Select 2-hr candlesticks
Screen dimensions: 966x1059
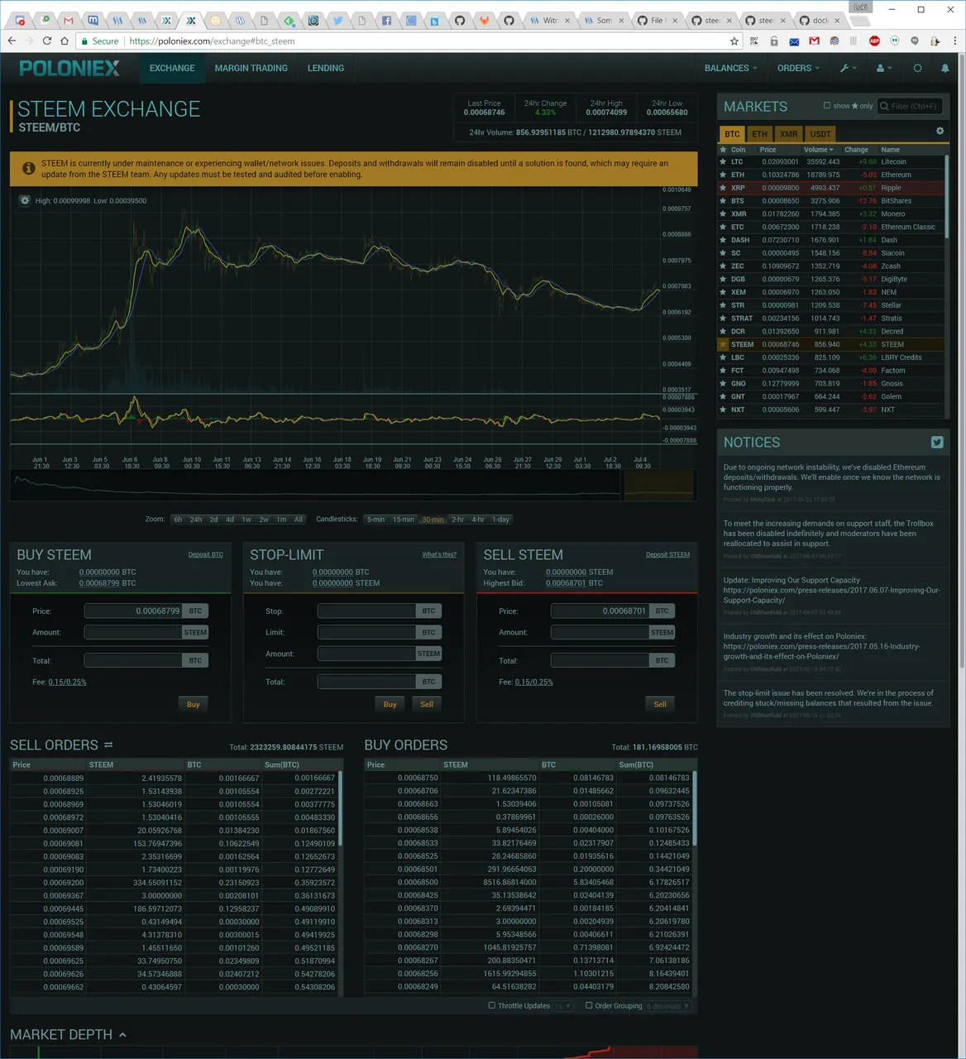click(x=457, y=520)
